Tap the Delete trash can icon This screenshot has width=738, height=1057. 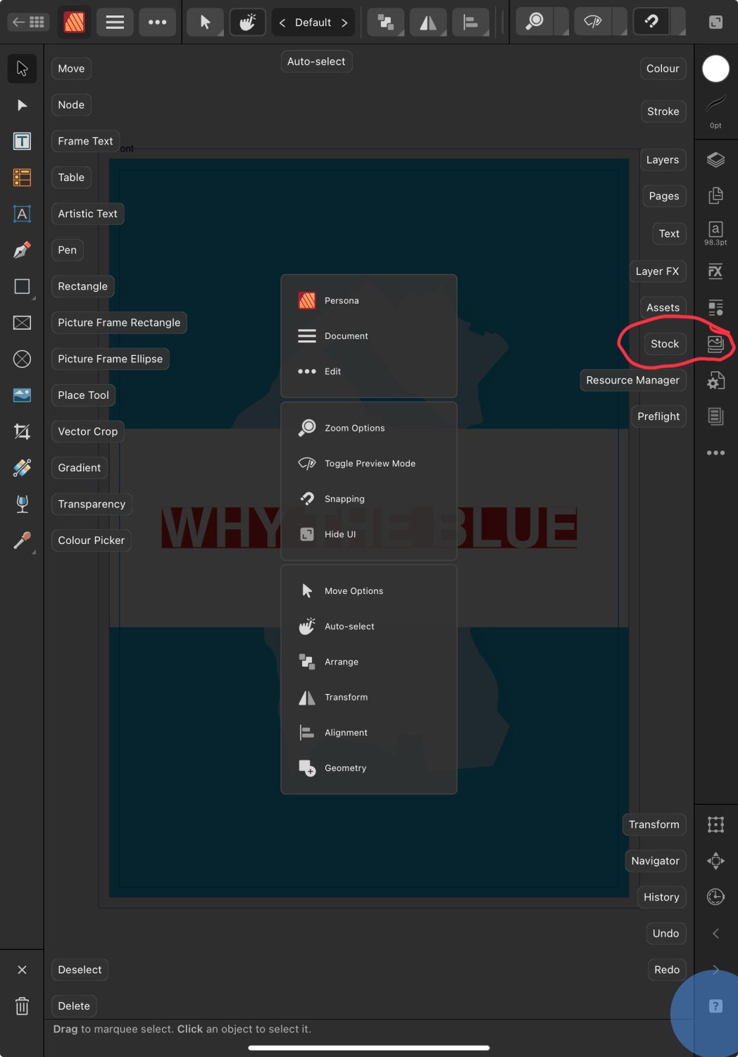(x=22, y=1006)
